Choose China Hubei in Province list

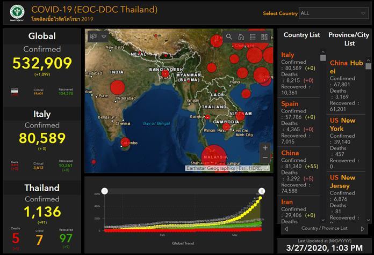[346, 67]
